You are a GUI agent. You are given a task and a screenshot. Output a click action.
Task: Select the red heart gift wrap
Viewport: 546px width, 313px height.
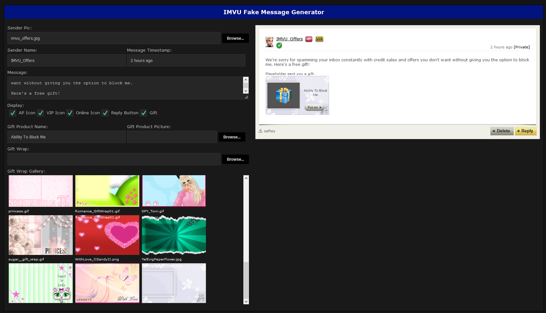tap(107, 235)
